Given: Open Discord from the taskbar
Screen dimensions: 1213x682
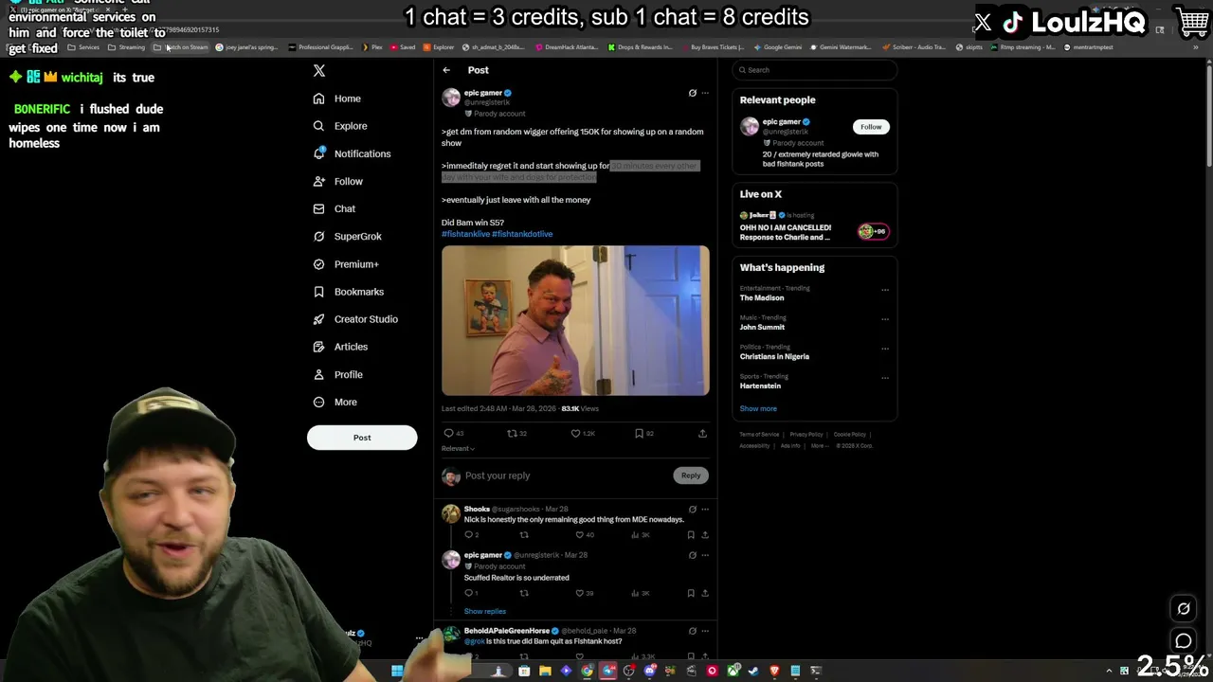Looking at the screenshot, I should pos(650,671).
